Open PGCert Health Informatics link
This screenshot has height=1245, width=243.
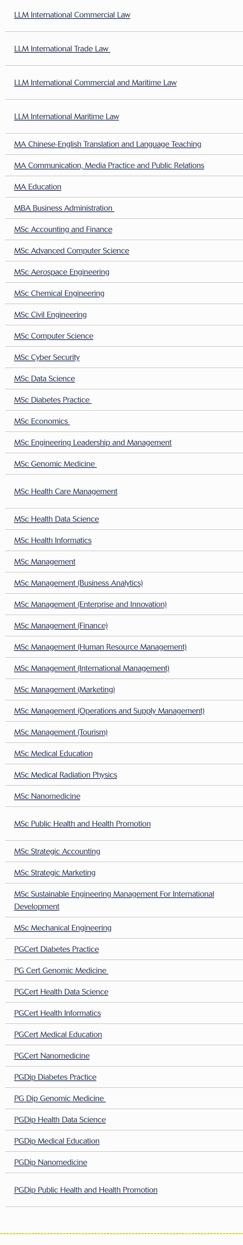click(x=58, y=1013)
